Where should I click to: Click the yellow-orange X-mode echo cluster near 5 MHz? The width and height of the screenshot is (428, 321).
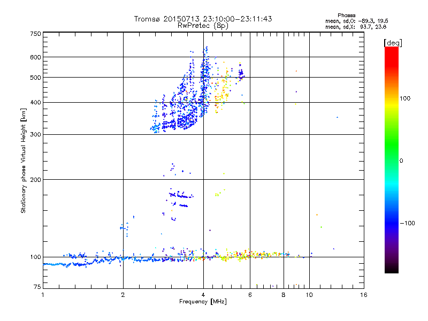(221, 93)
